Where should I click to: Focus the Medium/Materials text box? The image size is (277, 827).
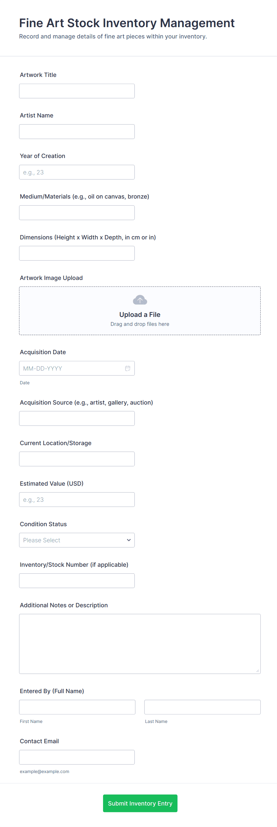tap(77, 213)
